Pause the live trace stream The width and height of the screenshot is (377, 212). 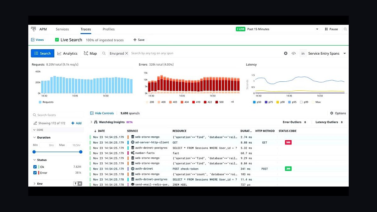click(331, 29)
